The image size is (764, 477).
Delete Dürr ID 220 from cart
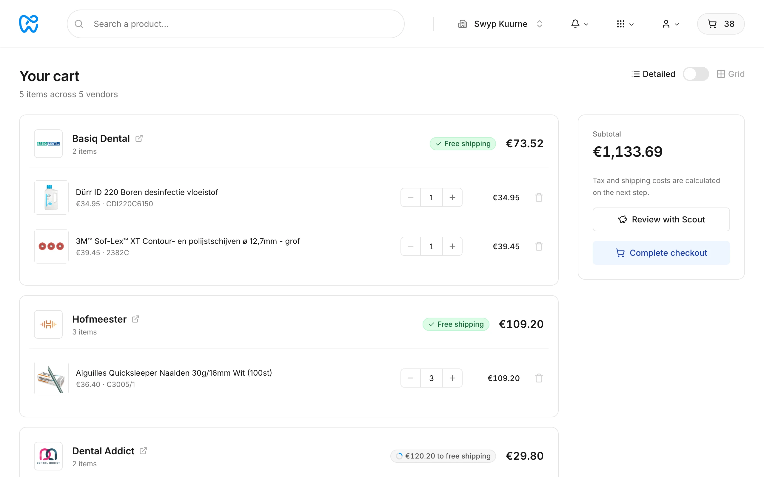pos(539,197)
